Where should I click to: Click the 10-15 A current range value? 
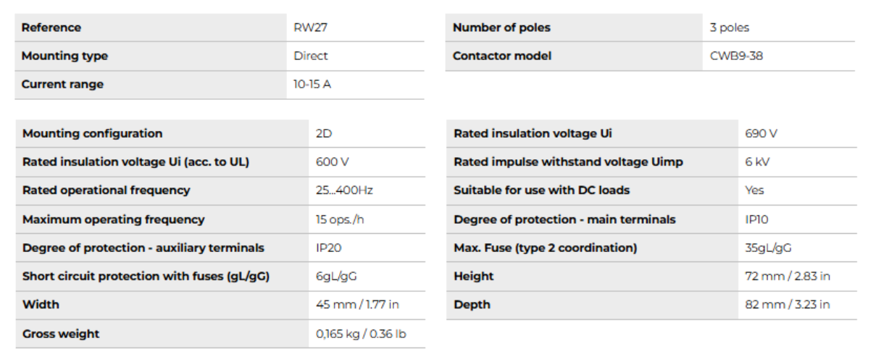tap(312, 84)
